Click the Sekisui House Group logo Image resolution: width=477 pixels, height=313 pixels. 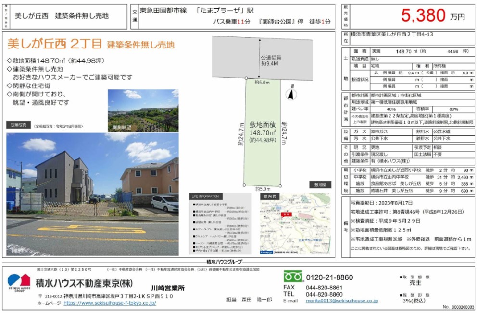[19, 283]
